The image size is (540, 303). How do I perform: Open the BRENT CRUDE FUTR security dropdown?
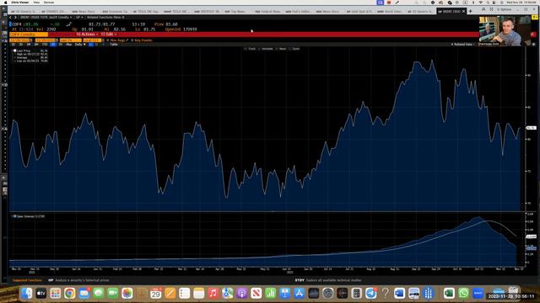[x=46, y=17]
